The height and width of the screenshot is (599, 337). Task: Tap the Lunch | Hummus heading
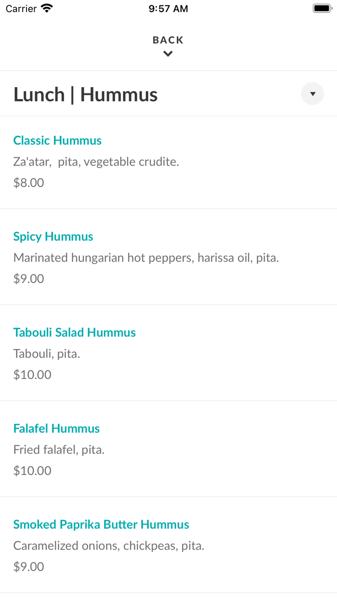point(85,94)
